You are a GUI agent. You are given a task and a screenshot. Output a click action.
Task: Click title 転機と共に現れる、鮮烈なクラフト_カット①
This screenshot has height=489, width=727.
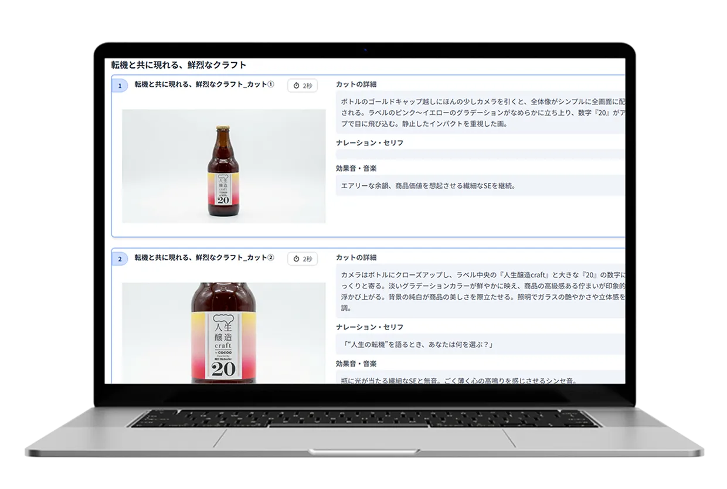tap(204, 85)
